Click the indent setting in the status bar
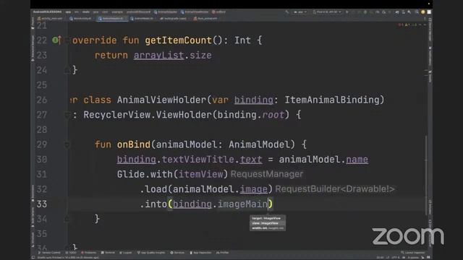The width and height of the screenshot is (463, 260). 413,258
